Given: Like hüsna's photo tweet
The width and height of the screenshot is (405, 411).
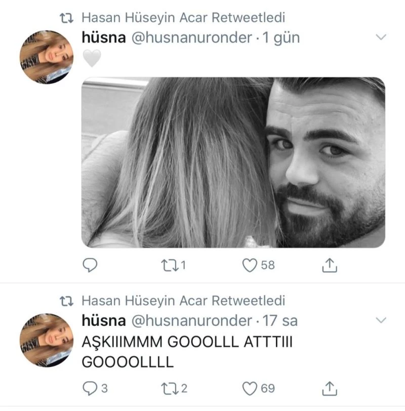Looking at the screenshot, I should (x=248, y=263).
